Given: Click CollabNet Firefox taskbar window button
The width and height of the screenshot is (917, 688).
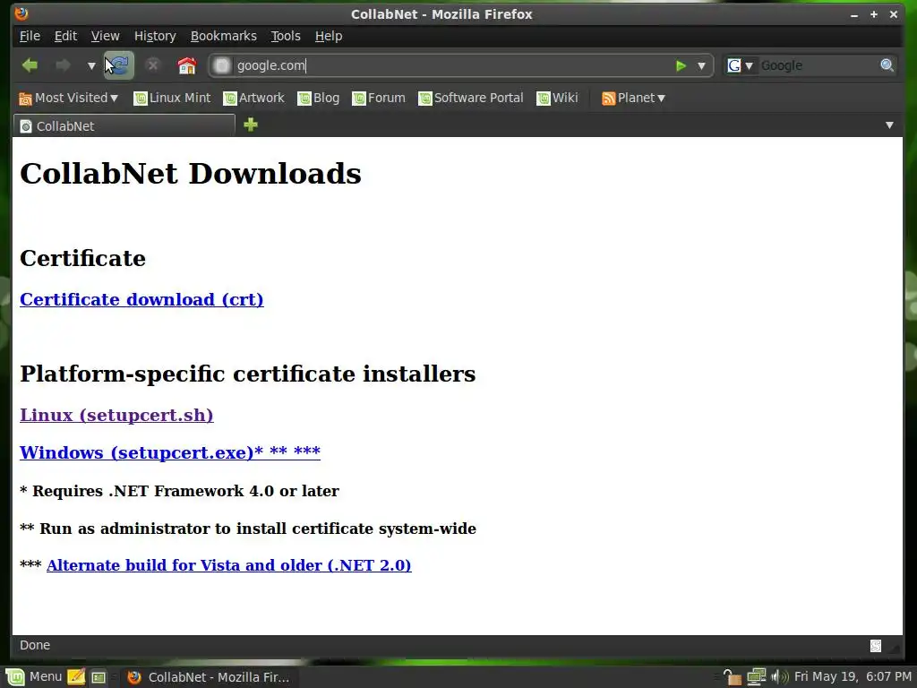Looking at the screenshot, I should coord(208,677).
